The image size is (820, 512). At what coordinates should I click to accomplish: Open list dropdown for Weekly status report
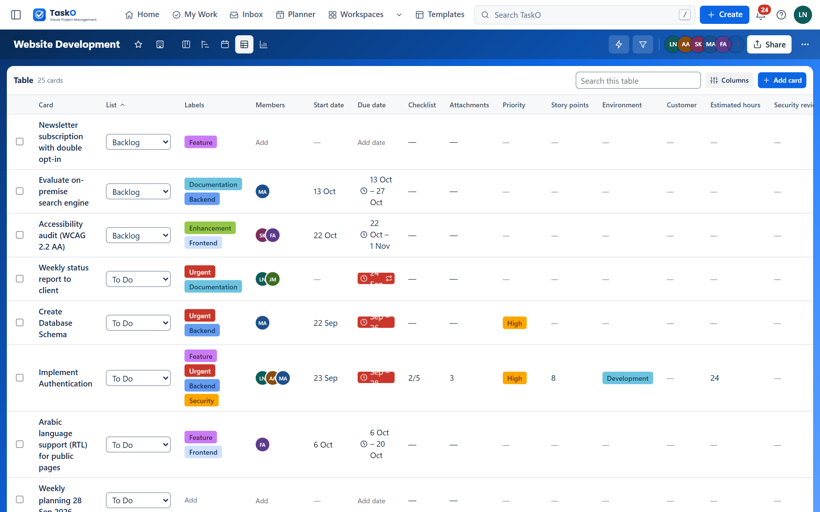(138, 279)
